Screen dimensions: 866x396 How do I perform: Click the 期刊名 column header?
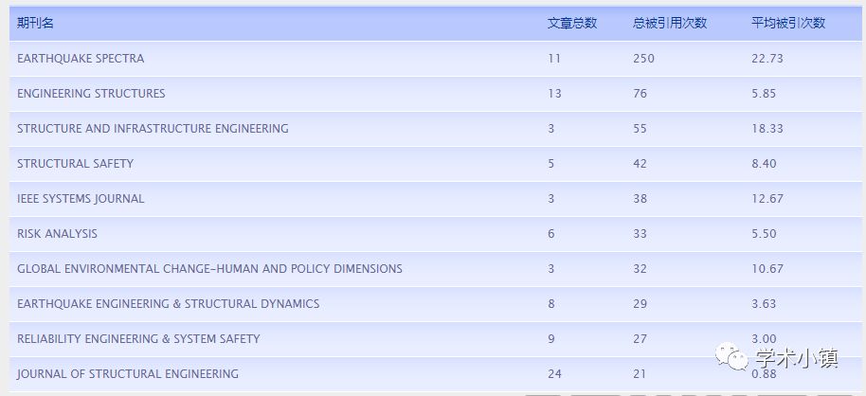tap(35, 24)
